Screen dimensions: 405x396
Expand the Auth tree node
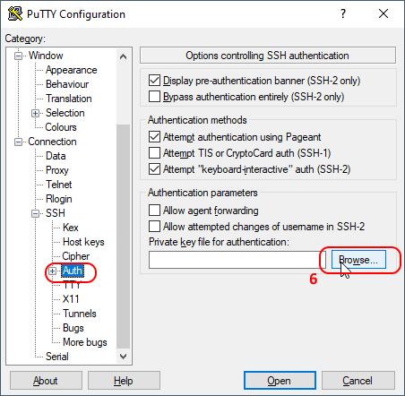click(x=53, y=271)
